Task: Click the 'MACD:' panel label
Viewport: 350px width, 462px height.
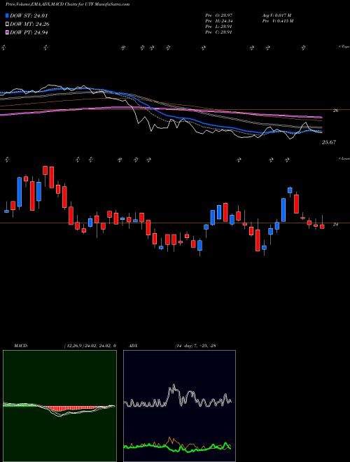Action: [x=21, y=346]
